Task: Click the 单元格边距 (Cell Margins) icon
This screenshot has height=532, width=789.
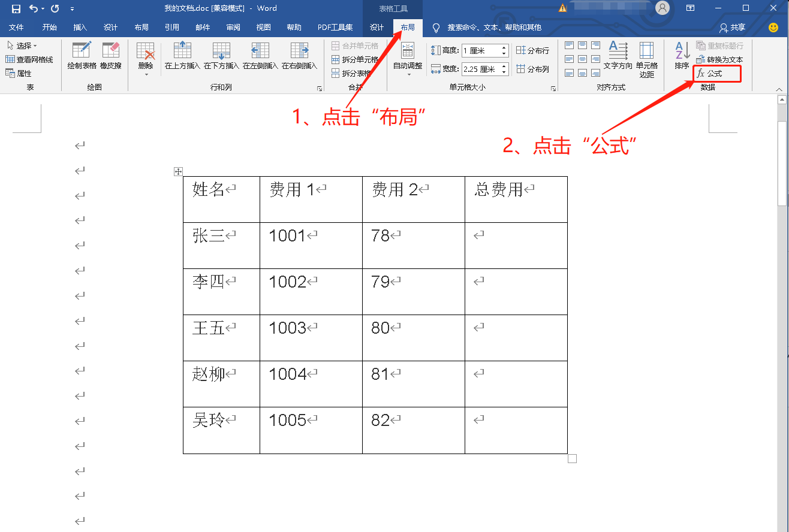Action: click(647, 59)
